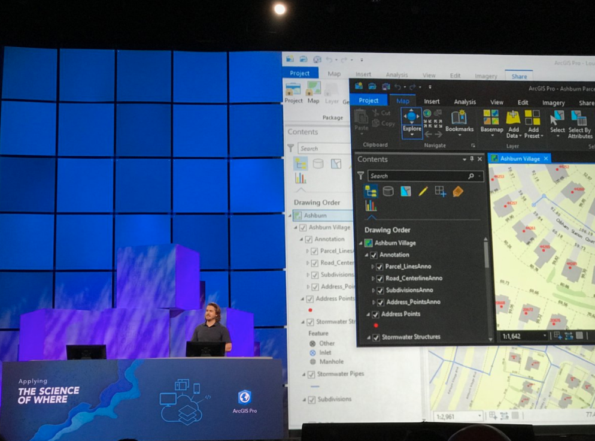Open the Edit tab in dark window

(523, 102)
